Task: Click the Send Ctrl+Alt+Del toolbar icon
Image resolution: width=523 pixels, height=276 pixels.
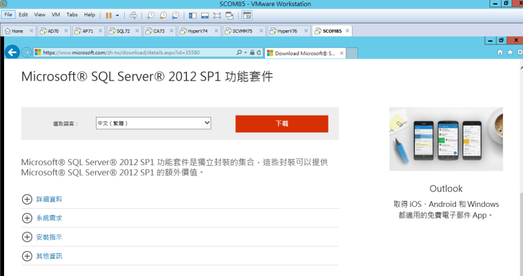Action: (133, 15)
